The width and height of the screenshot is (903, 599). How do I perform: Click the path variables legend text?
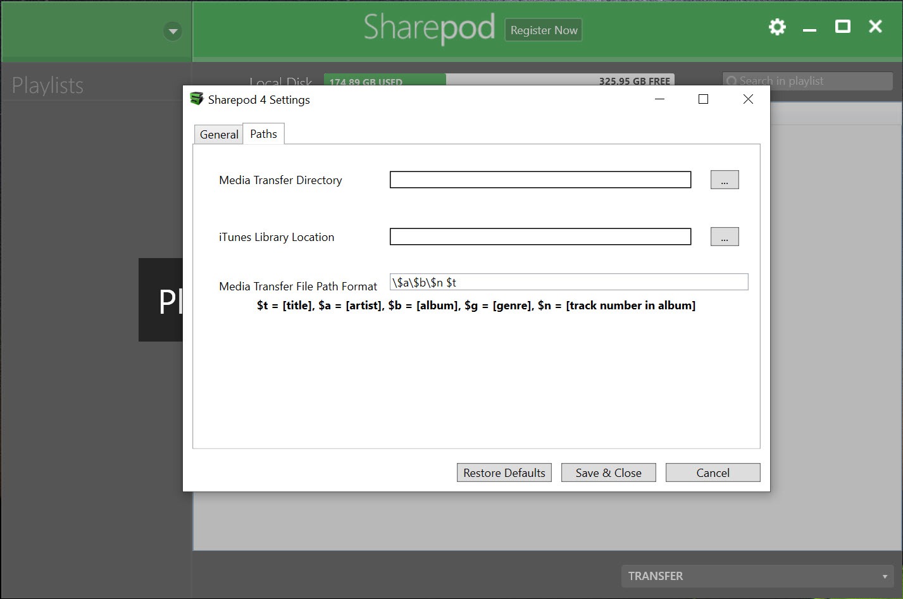476,306
